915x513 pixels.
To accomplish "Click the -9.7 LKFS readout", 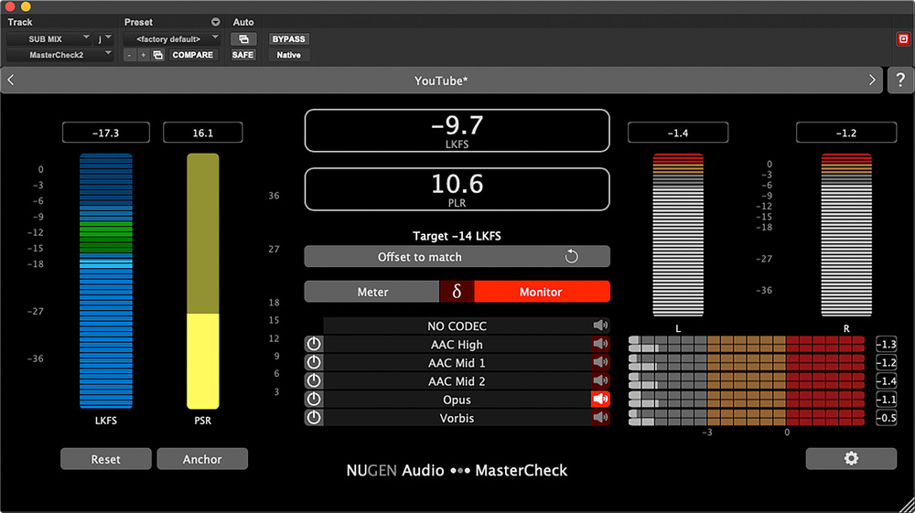I will (x=457, y=131).
